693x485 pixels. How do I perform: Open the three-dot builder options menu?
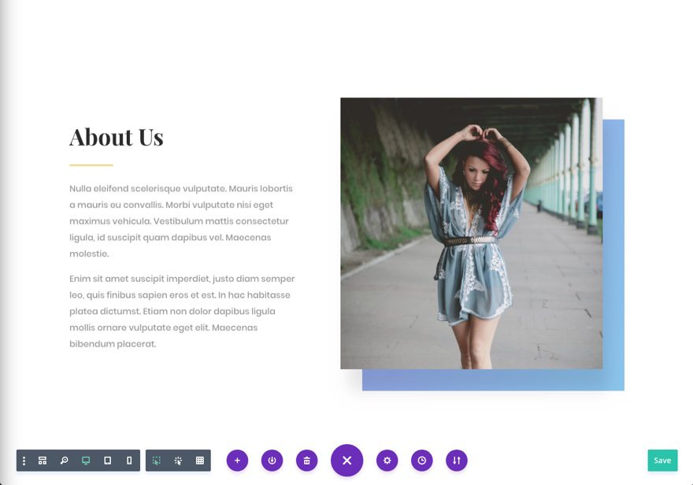click(x=24, y=461)
